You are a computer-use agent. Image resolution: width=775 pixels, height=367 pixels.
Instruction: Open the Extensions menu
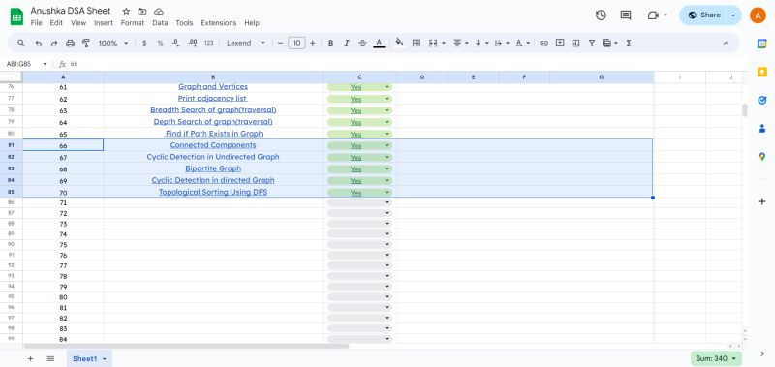click(x=219, y=22)
